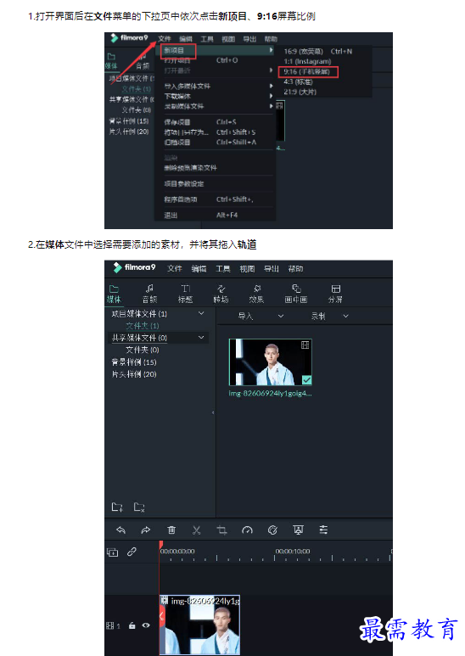The width and height of the screenshot is (465, 656).
Task: Open 工具 menu in second screenshot
Action: pyautogui.click(x=223, y=268)
